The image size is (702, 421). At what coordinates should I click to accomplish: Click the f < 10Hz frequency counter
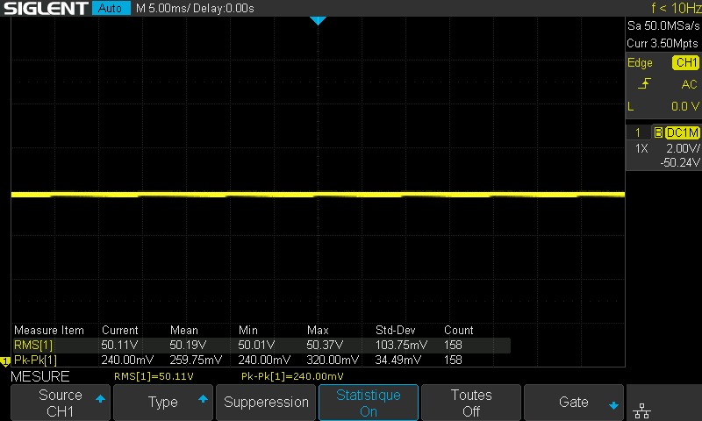(x=676, y=8)
